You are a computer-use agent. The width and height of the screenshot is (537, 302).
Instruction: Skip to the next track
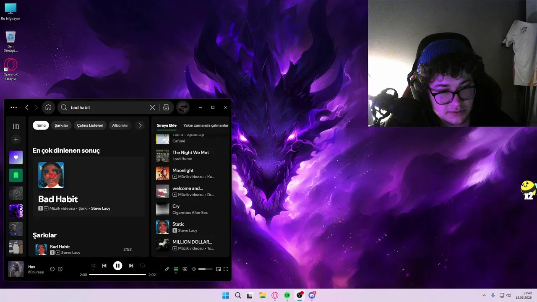point(131,266)
